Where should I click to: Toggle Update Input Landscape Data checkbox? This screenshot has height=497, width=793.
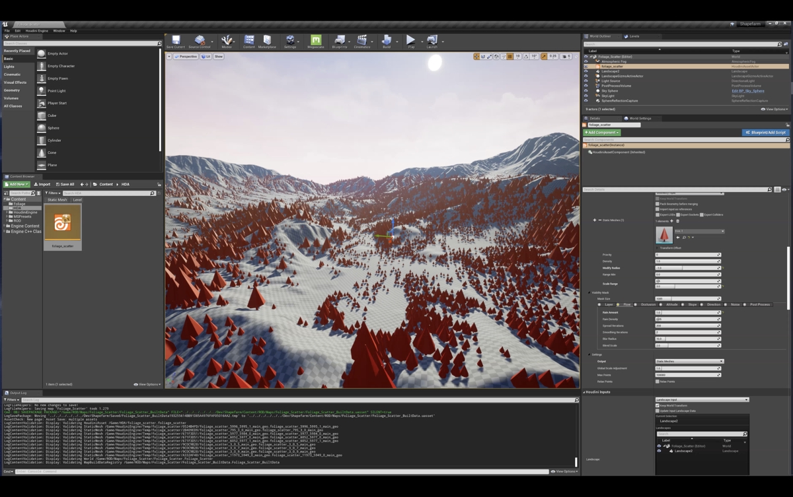tap(658, 411)
